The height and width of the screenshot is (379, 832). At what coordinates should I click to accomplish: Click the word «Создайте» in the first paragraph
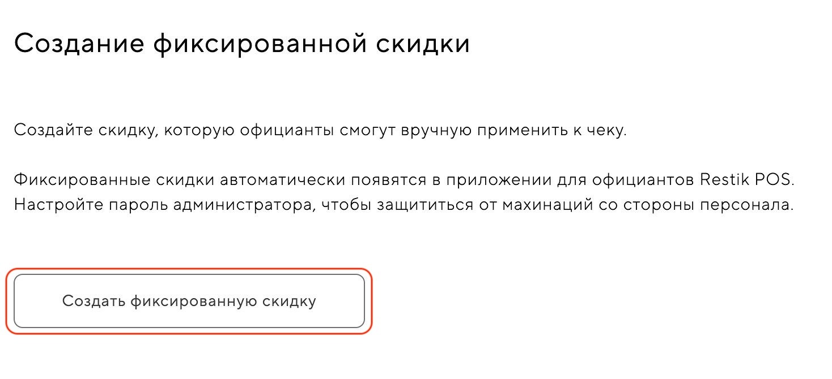[50, 130]
